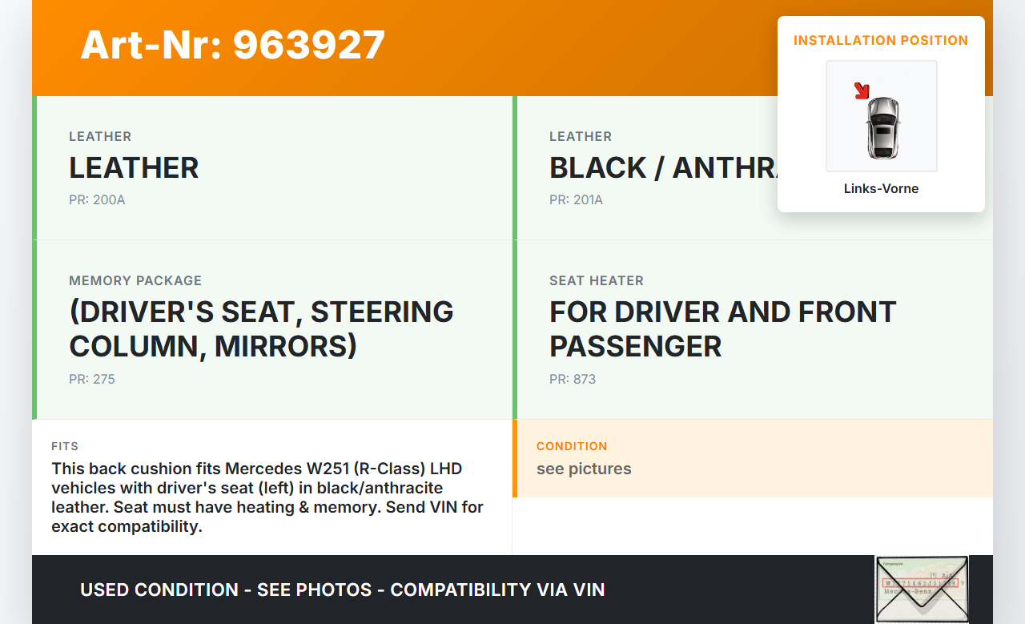Viewport: 1025px width, 624px height.
Task: Open the VIN envelope thumbnail in the footer
Action: [921, 589]
